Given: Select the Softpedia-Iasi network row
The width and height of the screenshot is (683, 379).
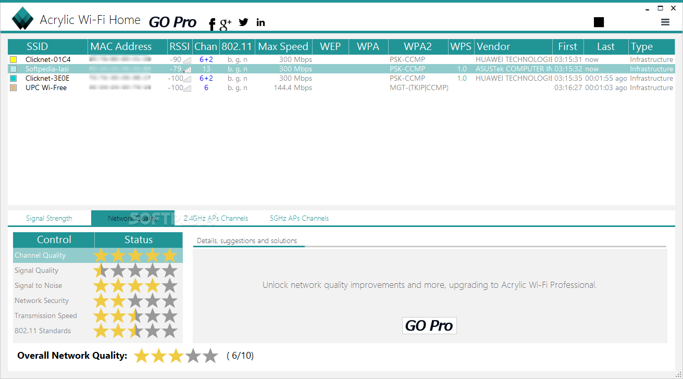Looking at the screenshot, I should point(341,69).
